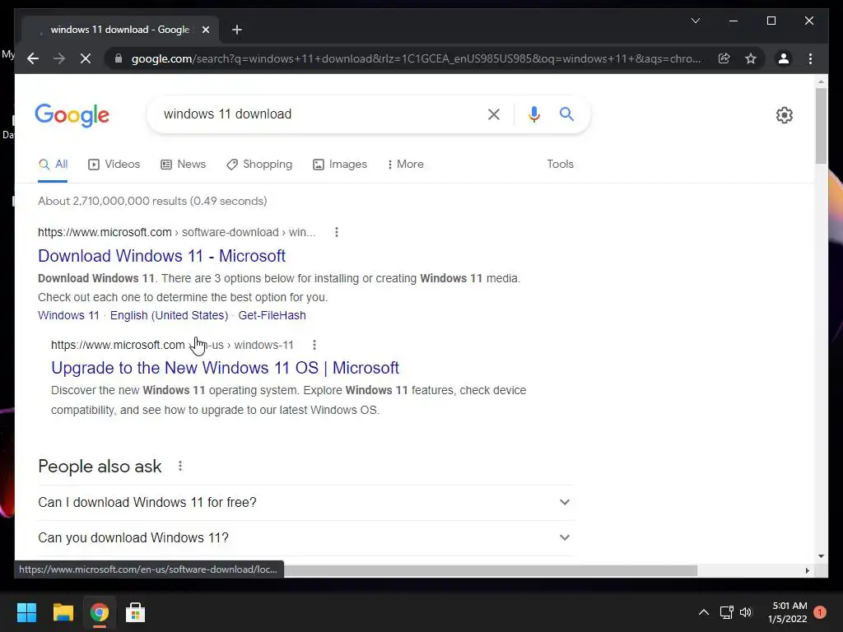Click the scroll right arrow
Screen dimensions: 843x632
click(807, 570)
